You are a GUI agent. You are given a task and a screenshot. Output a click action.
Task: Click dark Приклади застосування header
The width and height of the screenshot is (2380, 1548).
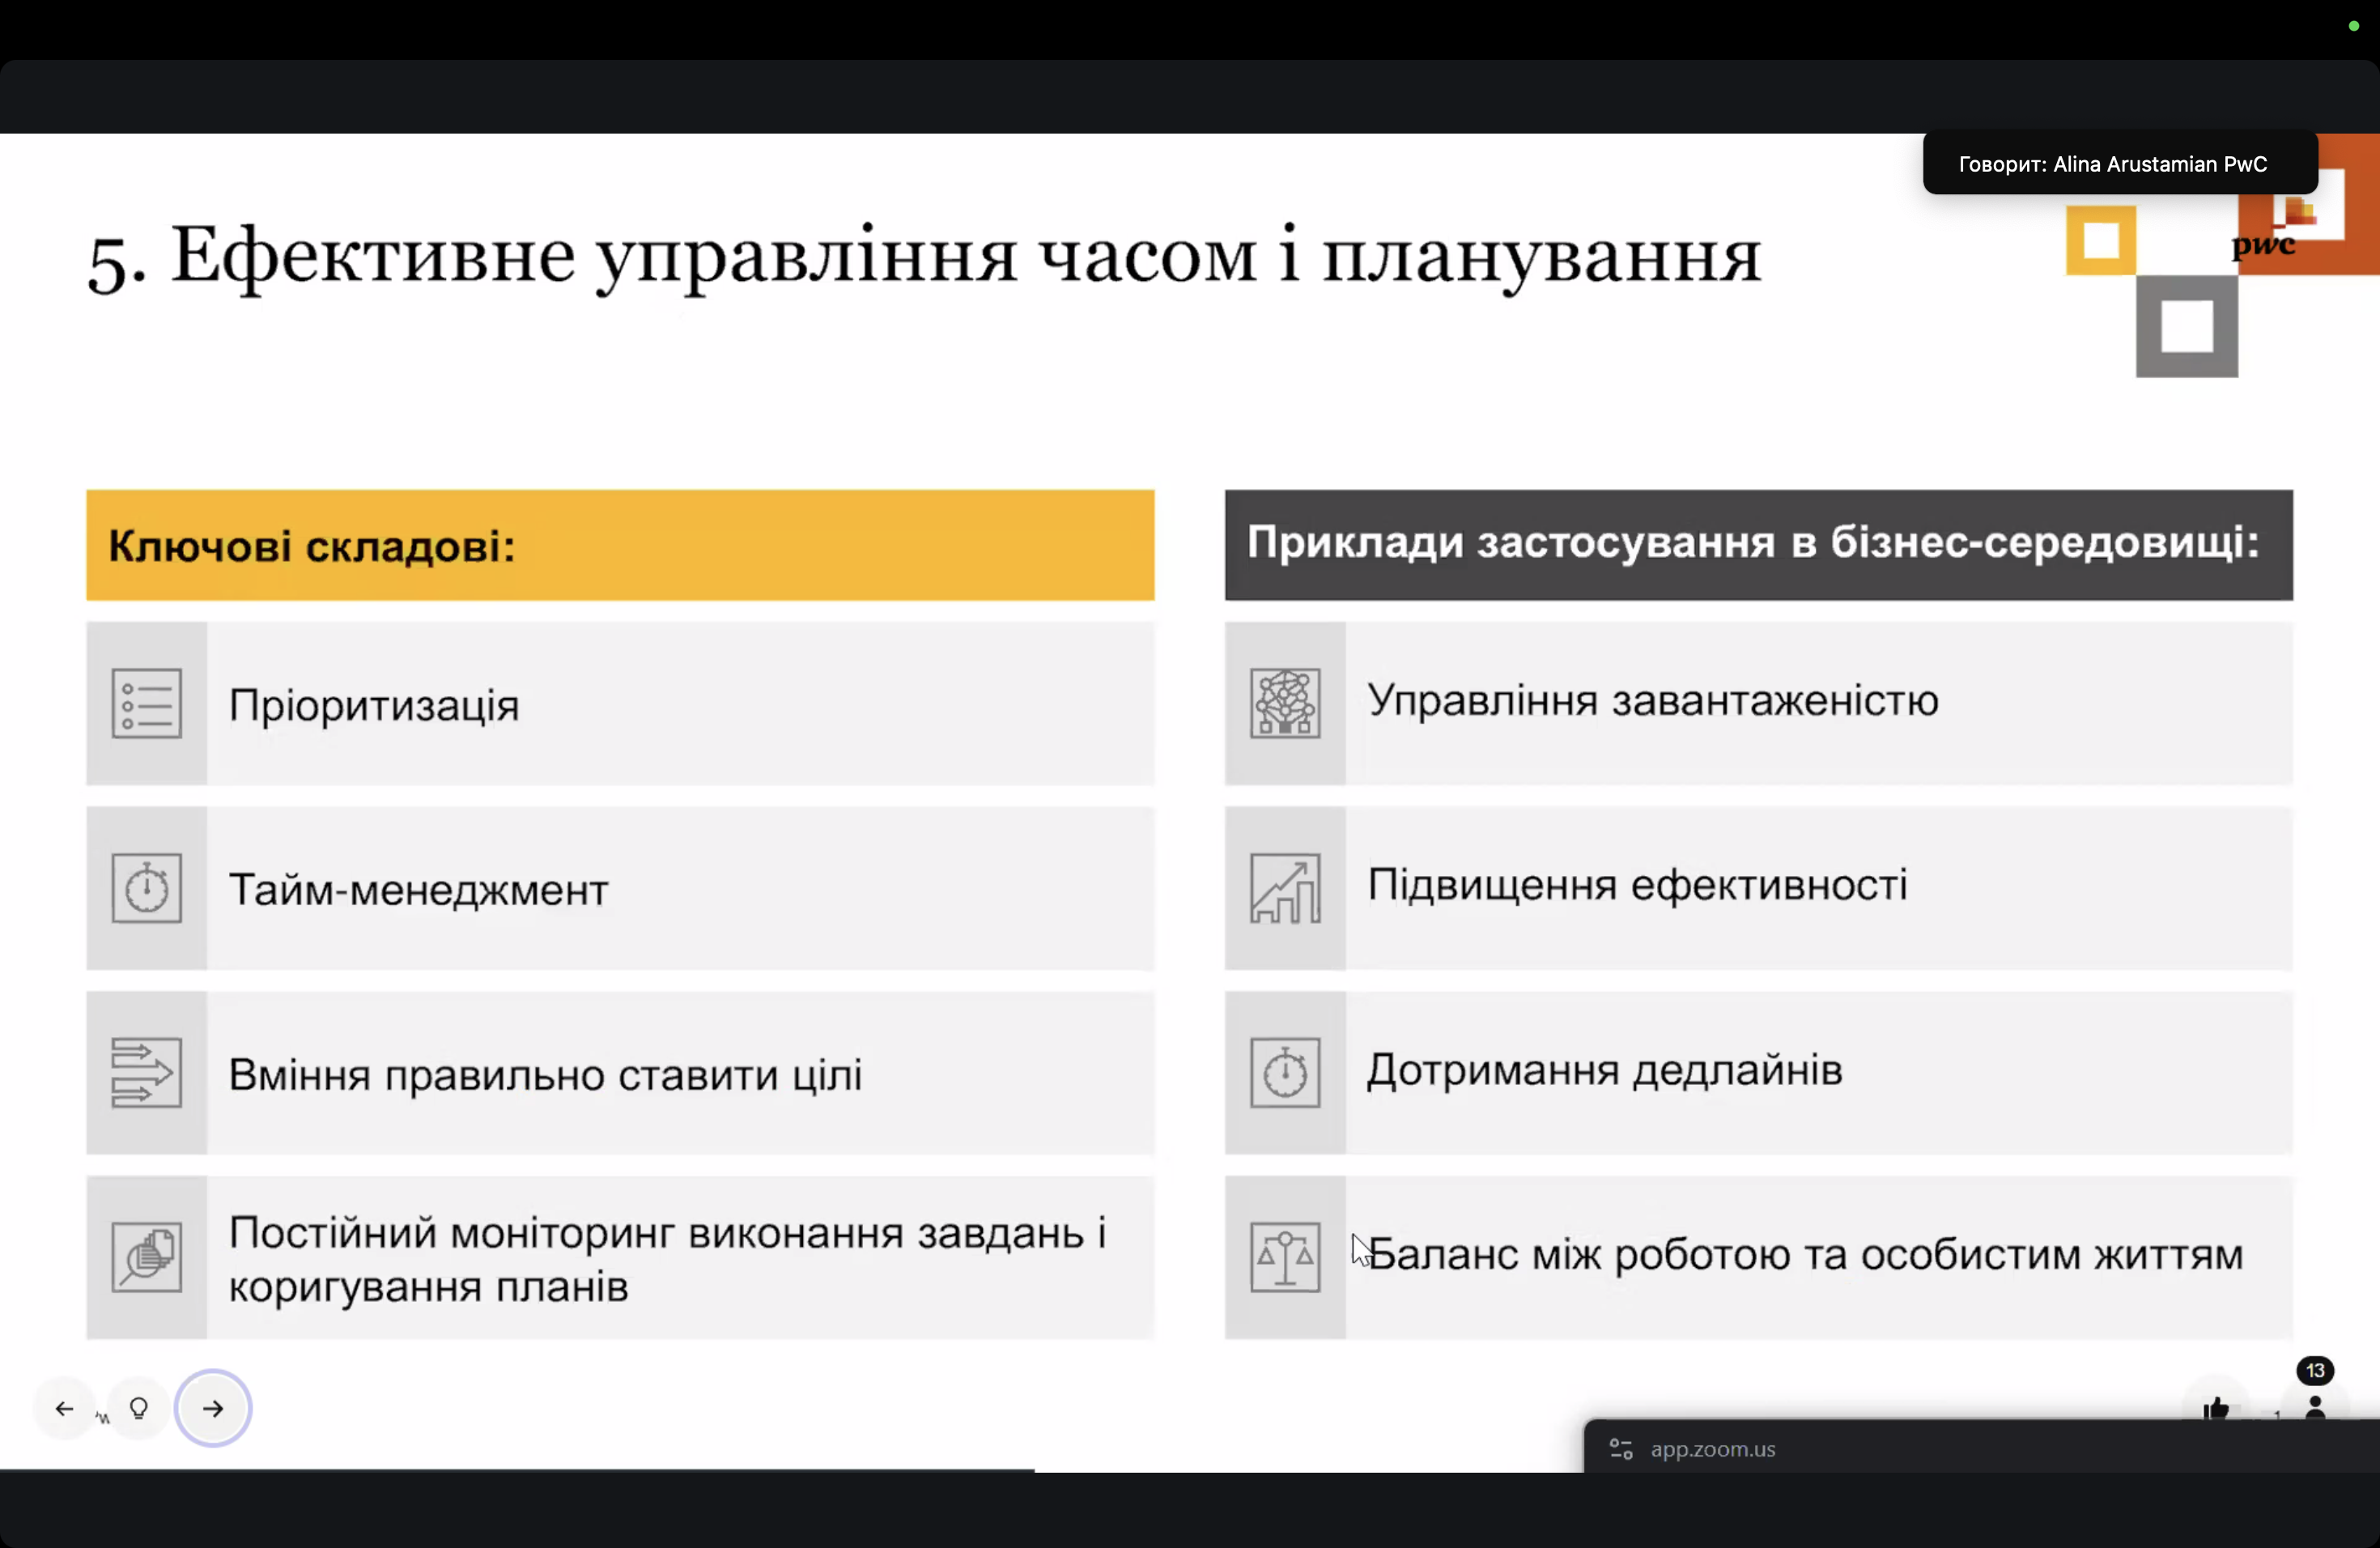point(1758,546)
